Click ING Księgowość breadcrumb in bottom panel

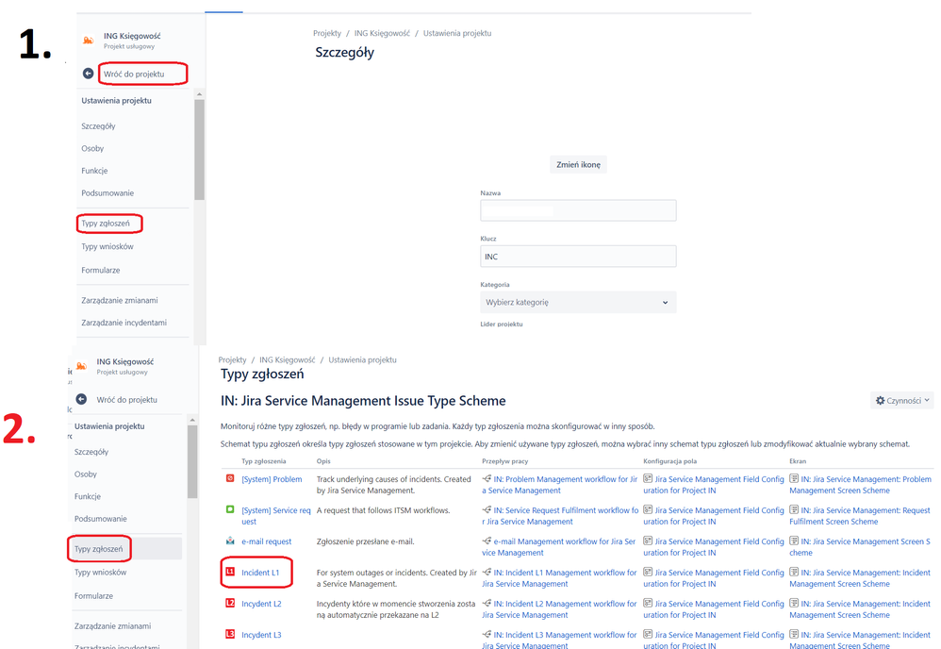[x=287, y=359]
